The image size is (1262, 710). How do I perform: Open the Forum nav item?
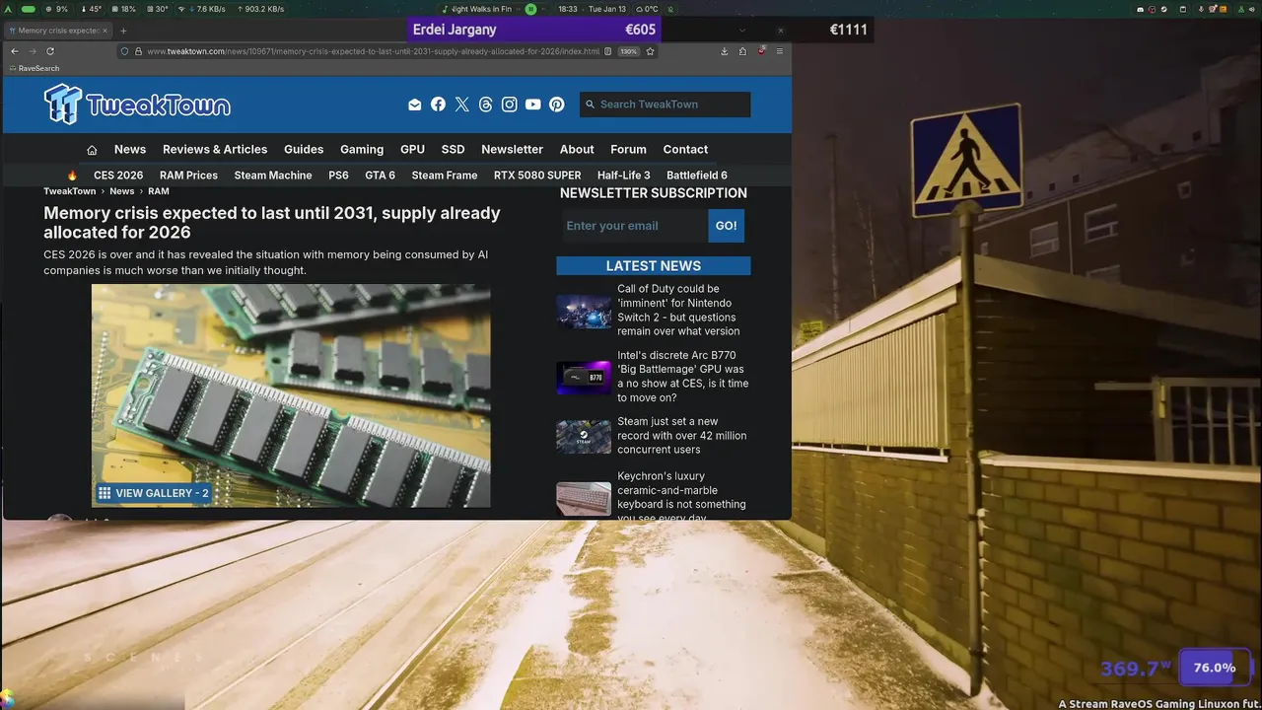point(628,150)
